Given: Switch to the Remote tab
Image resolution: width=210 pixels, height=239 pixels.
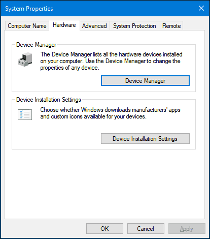Looking at the screenshot, I should 171,26.
